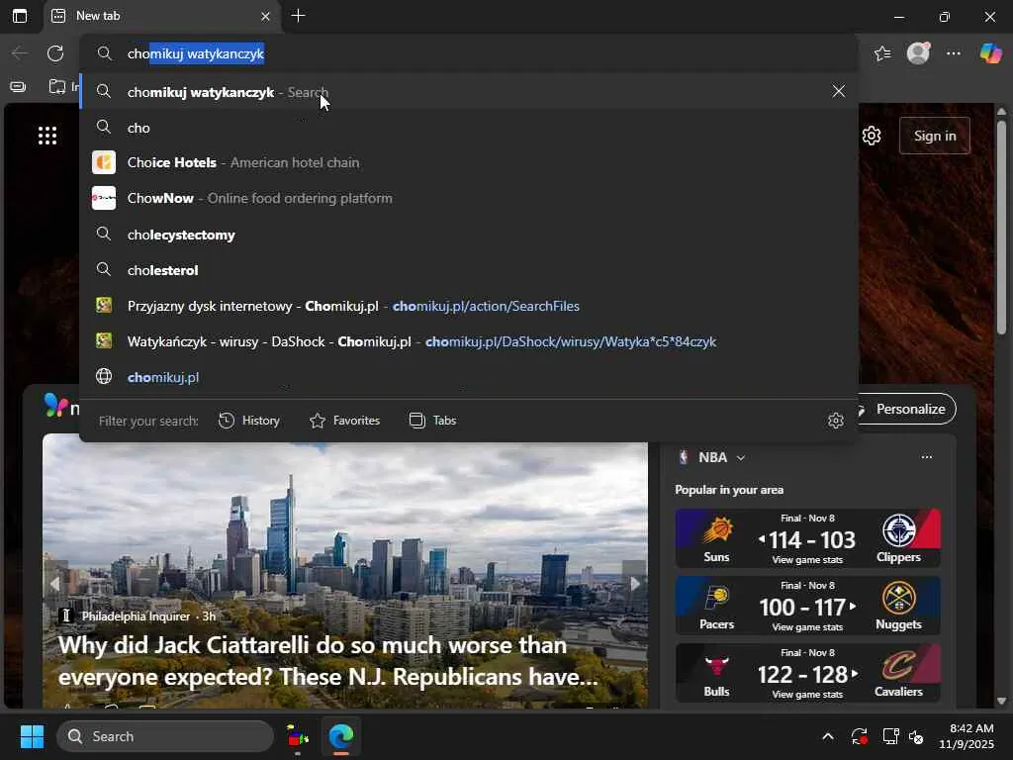Select chomikuj watykanczyk search suggestion

469,92
